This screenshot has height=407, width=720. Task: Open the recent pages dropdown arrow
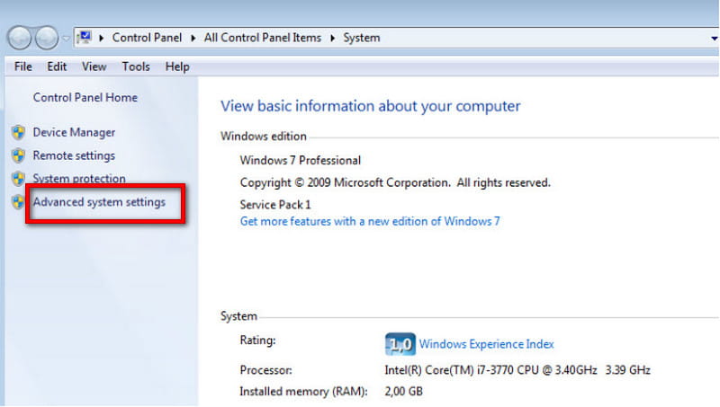pos(66,39)
